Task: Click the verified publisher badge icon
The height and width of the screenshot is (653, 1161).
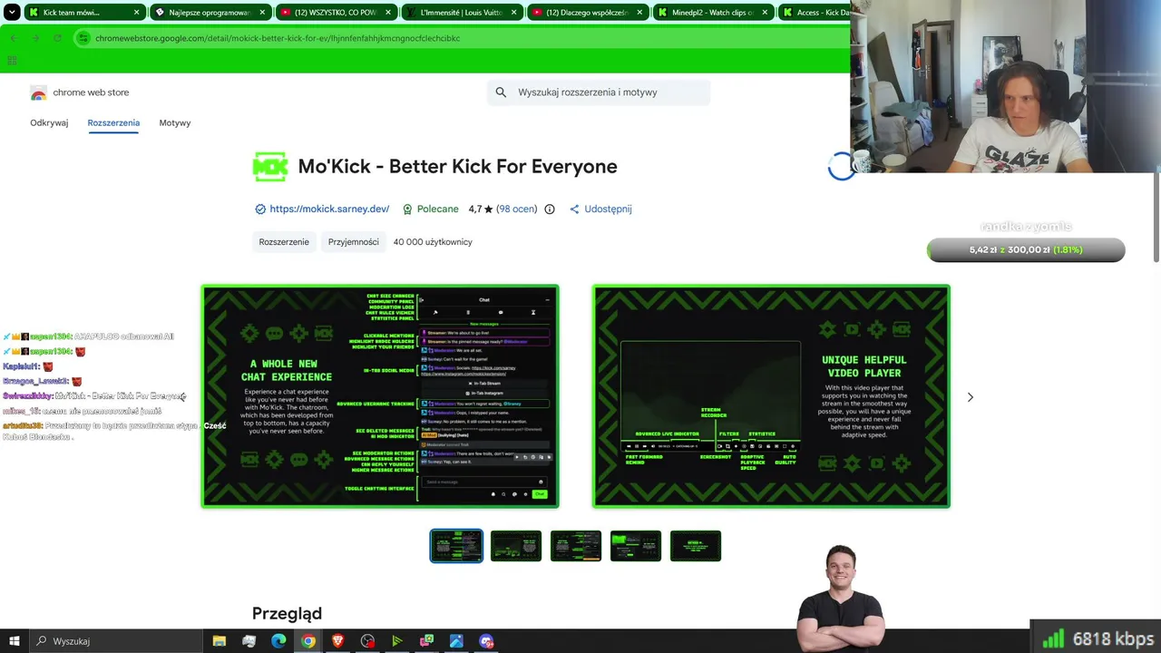Action: click(260, 210)
